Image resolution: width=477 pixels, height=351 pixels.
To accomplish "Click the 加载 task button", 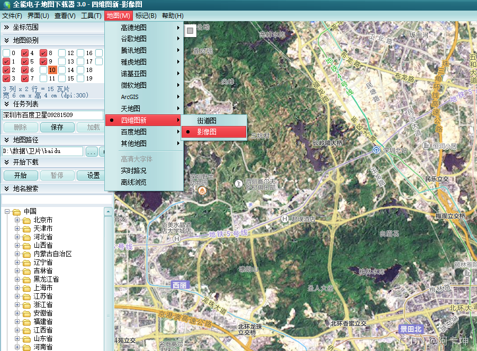I will 91,127.
